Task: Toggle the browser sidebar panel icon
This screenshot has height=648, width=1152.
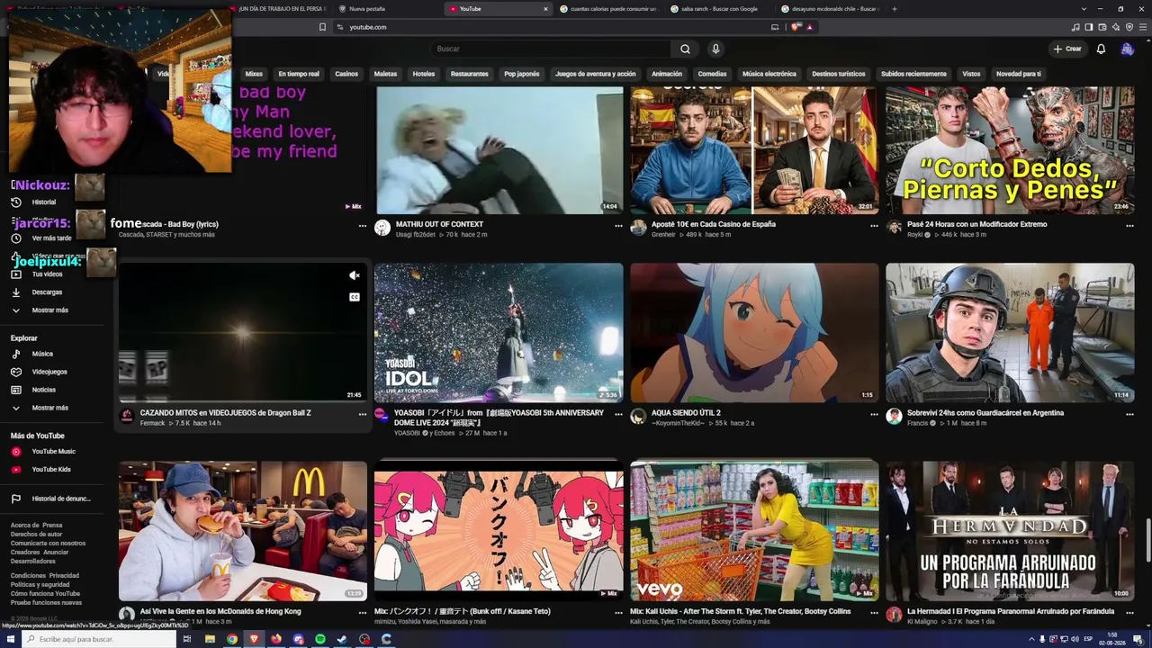Action: pyautogui.click(x=1089, y=27)
